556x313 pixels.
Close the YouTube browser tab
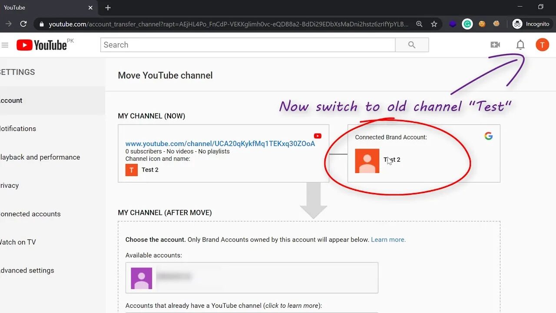click(x=90, y=7)
